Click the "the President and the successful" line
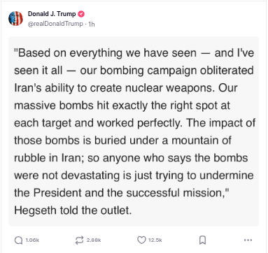This screenshot has width=268, height=253. 122,193
